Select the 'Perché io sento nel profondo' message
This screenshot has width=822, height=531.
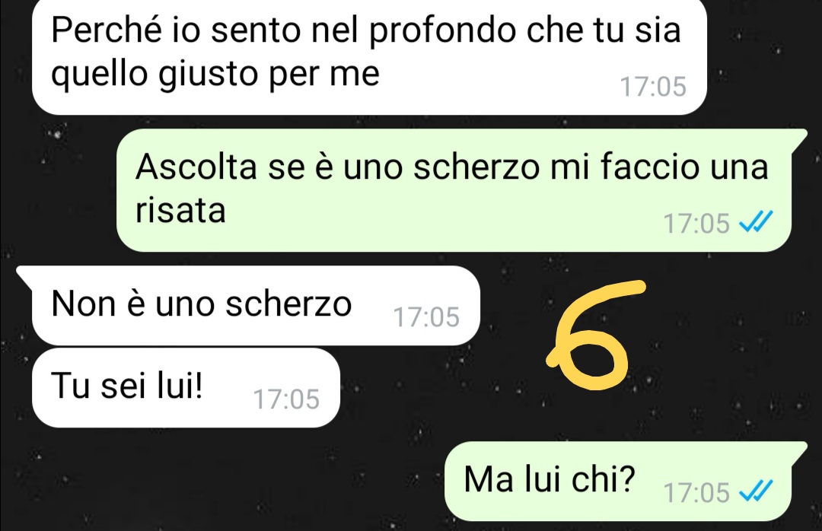click(370, 56)
